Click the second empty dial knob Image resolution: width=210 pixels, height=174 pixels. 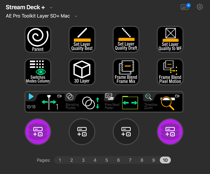pyautogui.click(x=82, y=132)
